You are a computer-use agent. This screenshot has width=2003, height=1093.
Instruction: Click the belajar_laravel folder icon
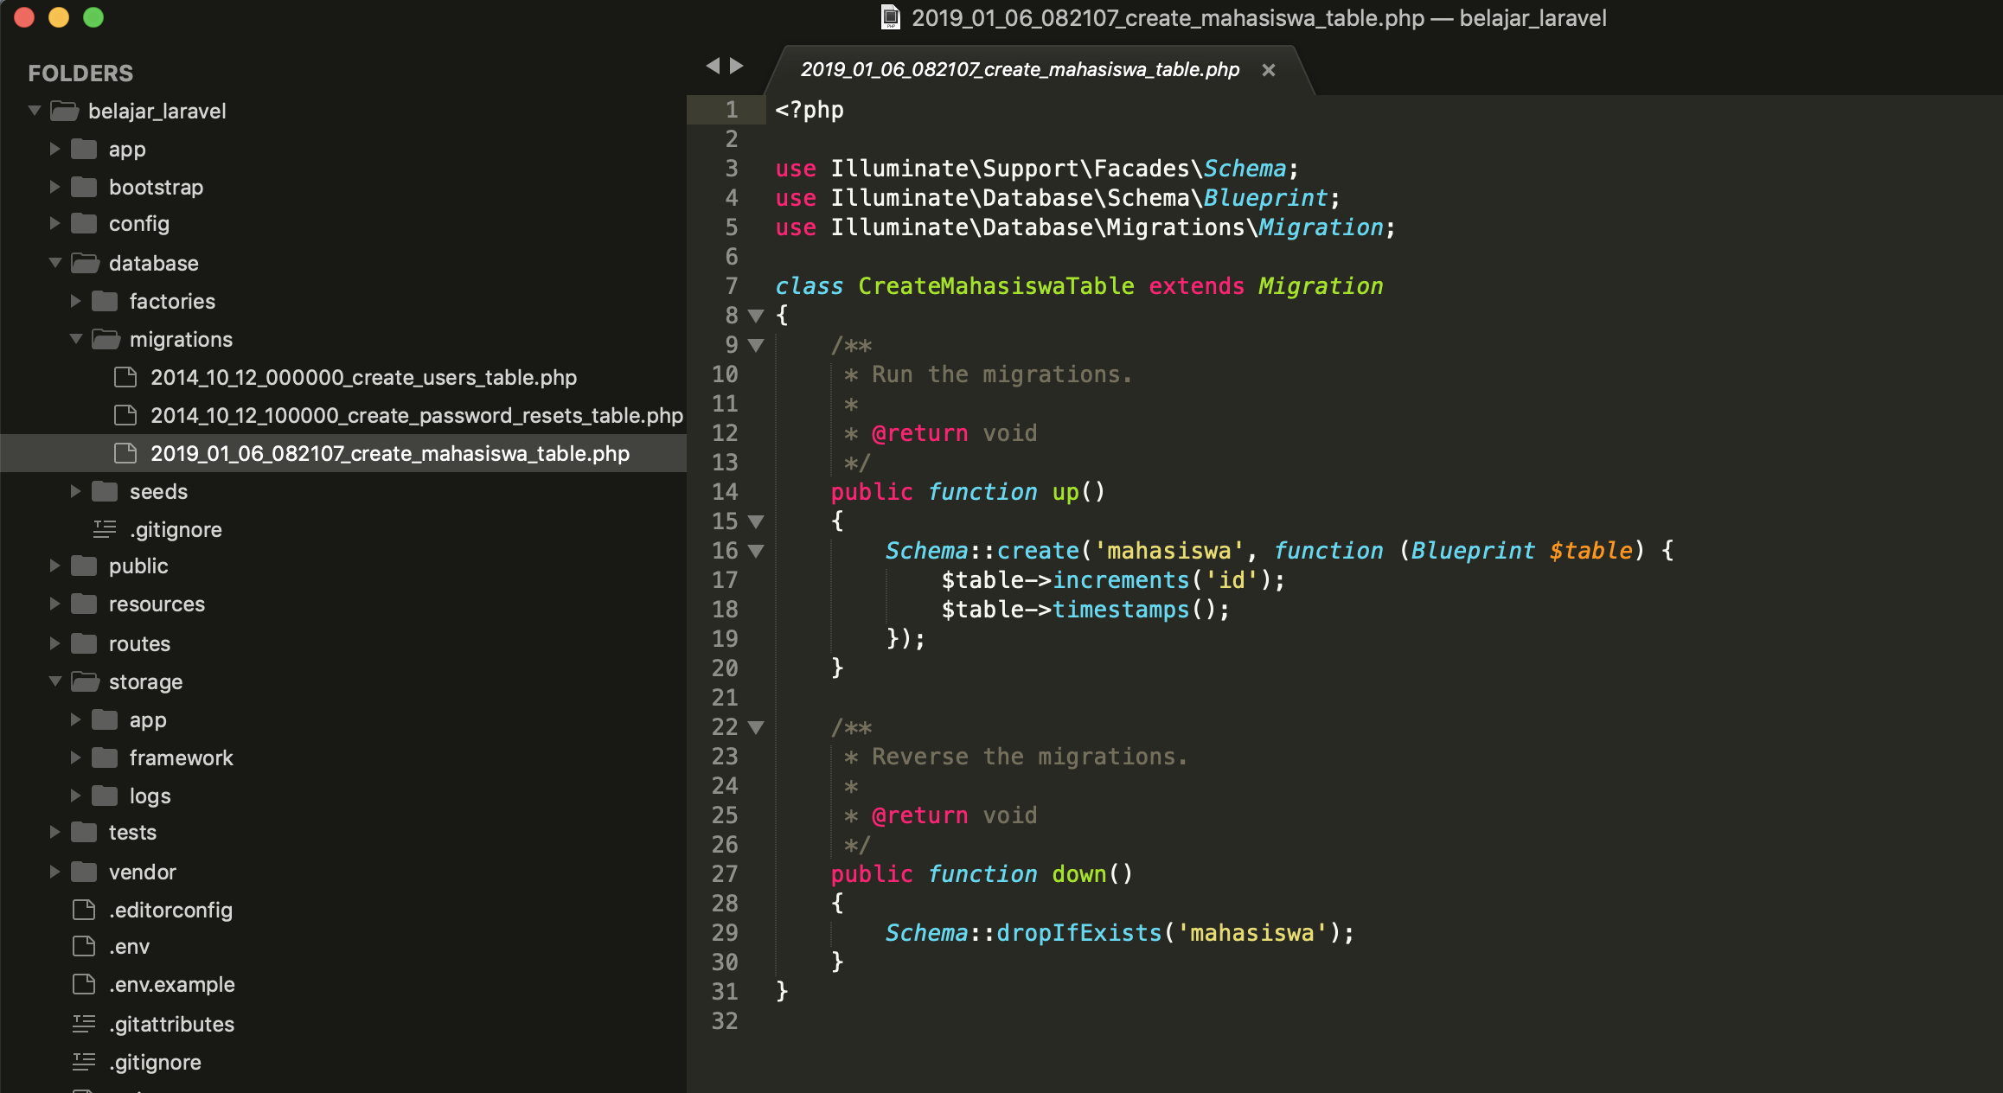coord(64,111)
